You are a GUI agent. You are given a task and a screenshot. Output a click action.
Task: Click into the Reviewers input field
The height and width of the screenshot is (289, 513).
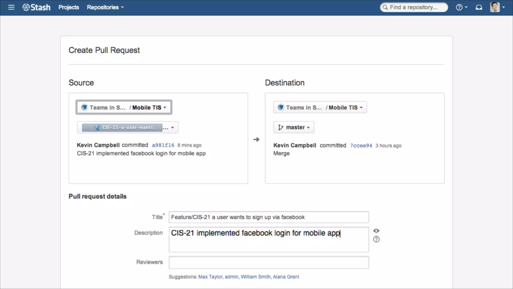tap(269, 262)
